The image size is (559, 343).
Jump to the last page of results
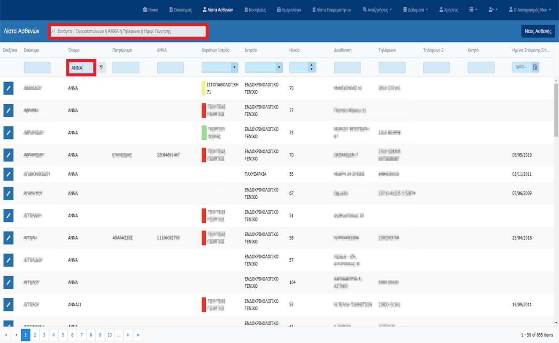click(x=138, y=335)
